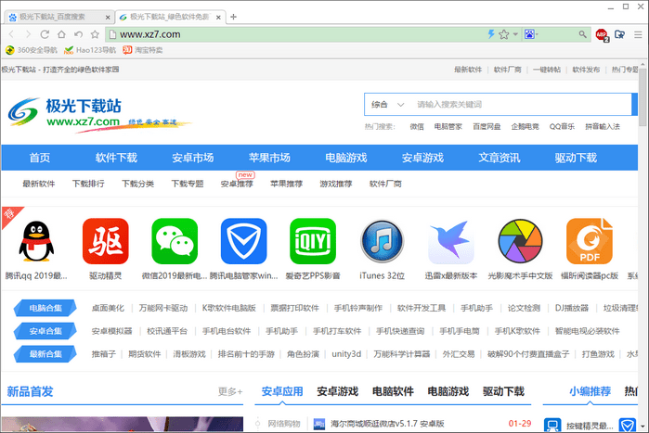The width and height of the screenshot is (649, 433).
Task: Open 淘宝特卖 bookmark
Action: [143, 50]
